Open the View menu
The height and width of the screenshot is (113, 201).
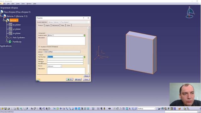click(13, 3)
